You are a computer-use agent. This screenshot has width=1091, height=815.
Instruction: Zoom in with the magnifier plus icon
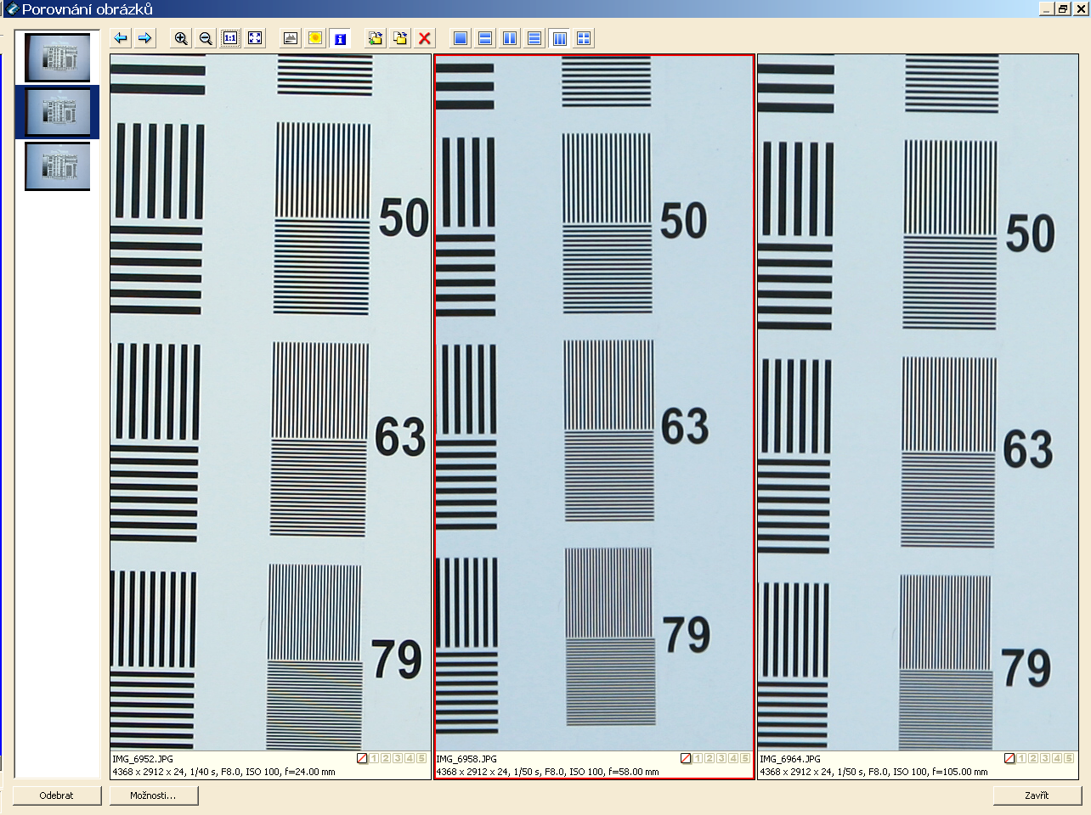181,38
